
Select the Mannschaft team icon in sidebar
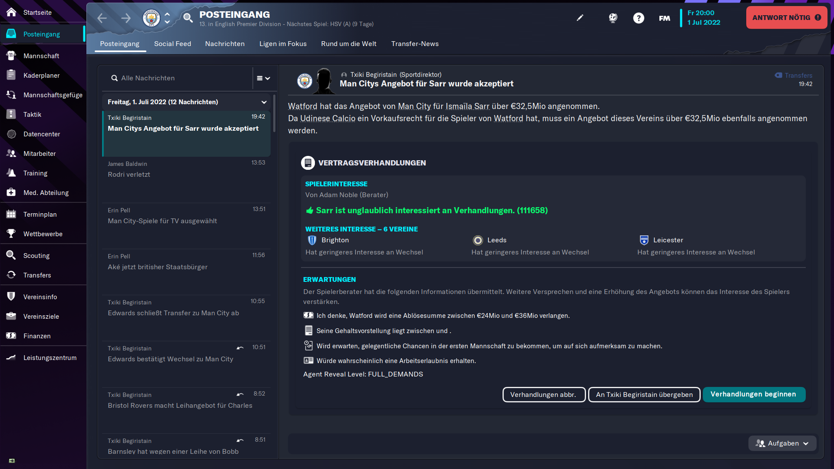[10, 56]
